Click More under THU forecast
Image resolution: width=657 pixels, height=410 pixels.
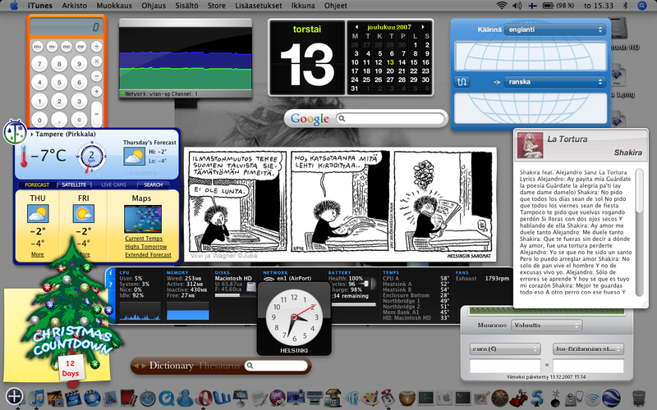coord(37,254)
